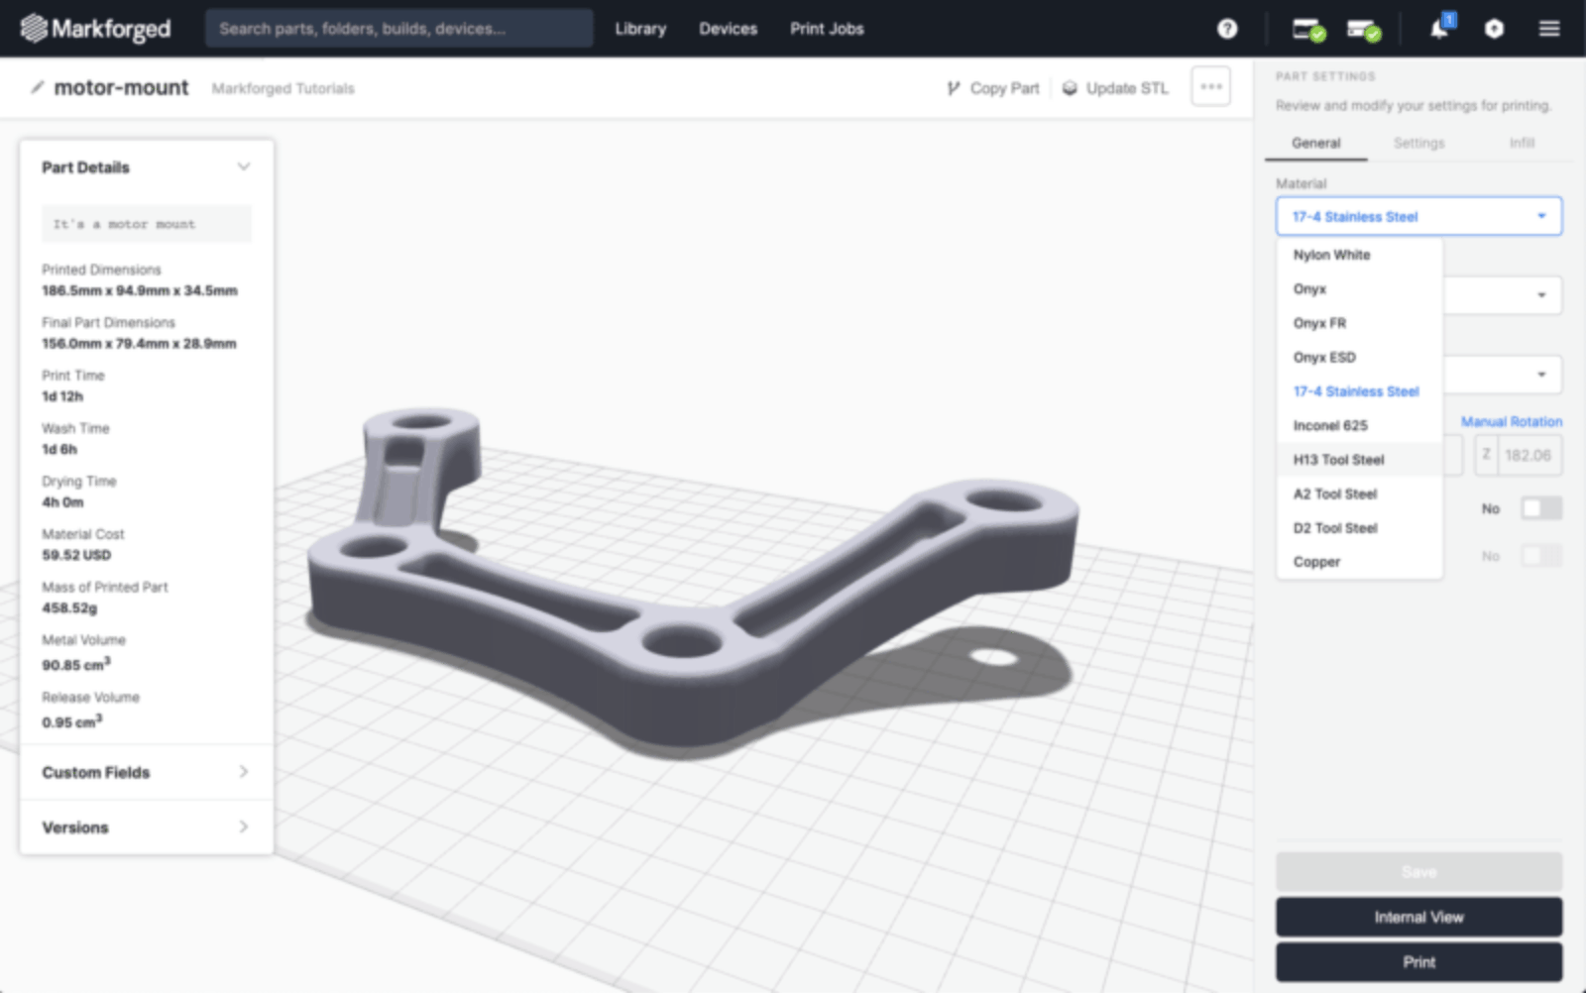Open Manual Rotation
The image size is (1586, 993).
(1512, 421)
